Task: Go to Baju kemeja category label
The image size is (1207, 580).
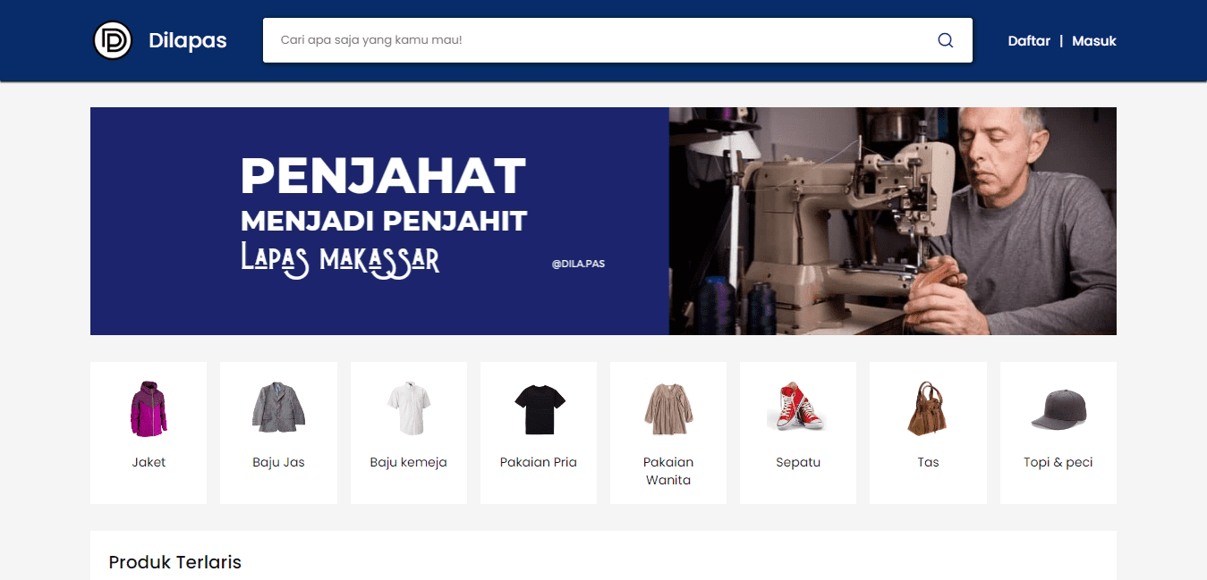Action: (409, 462)
